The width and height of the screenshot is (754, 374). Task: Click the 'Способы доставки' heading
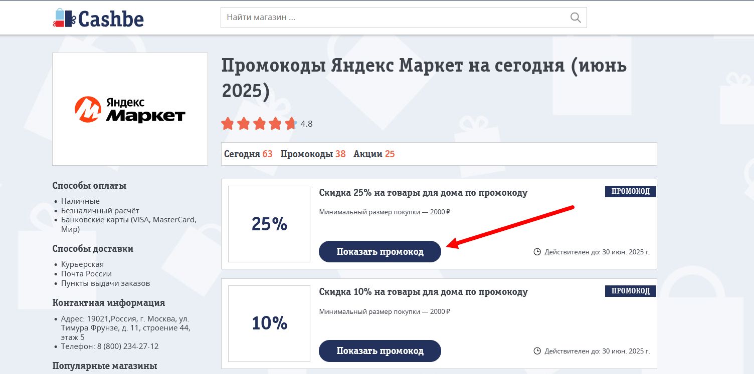[x=93, y=249]
